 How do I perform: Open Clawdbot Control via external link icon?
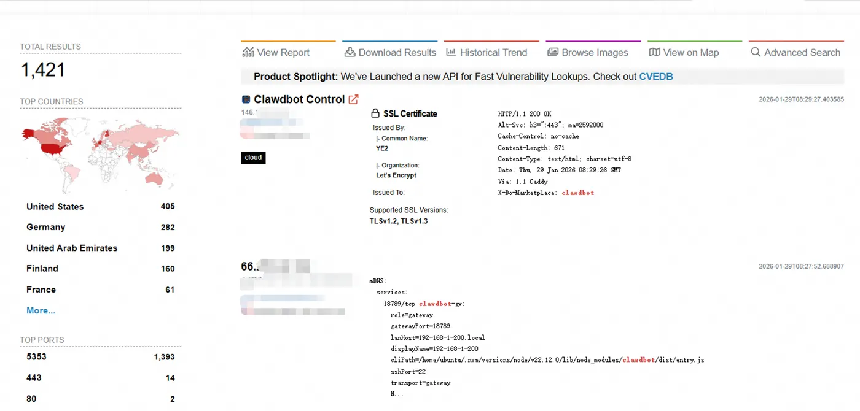354,99
